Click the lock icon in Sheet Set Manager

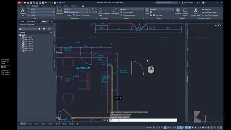point(20,29)
